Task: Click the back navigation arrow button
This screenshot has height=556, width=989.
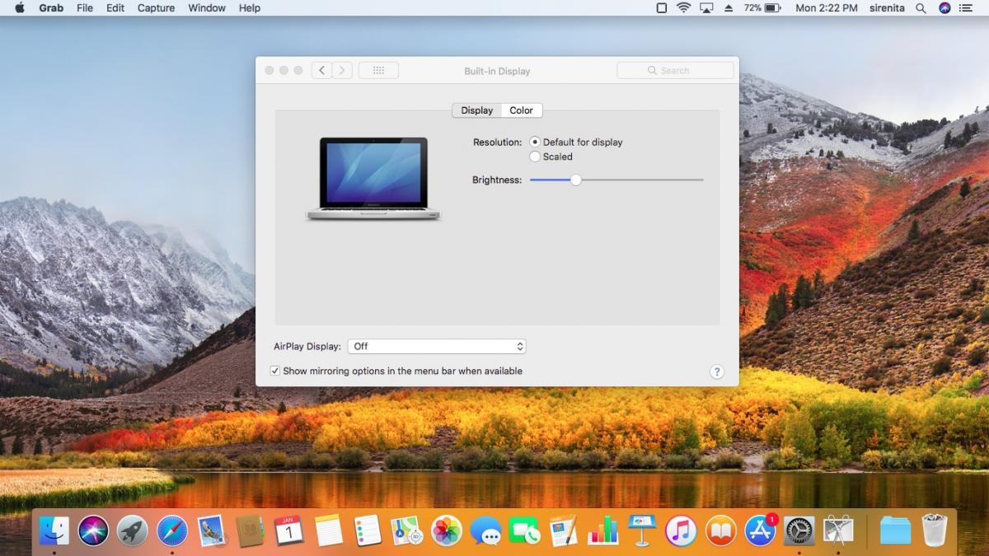Action: point(321,71)
